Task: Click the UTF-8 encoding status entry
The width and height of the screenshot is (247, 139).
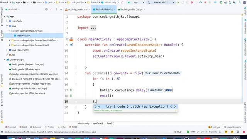Action: pyautogui.click(x=204, y=132)
